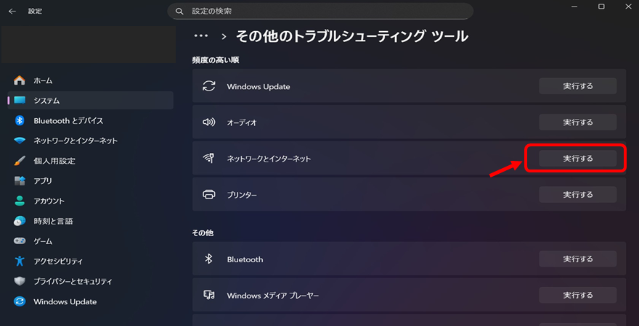The height and width of the screenshot is (326, 639).
Task: Click the back arrow in the title bar
Action: pyautogui.click(x=12, y=12)
